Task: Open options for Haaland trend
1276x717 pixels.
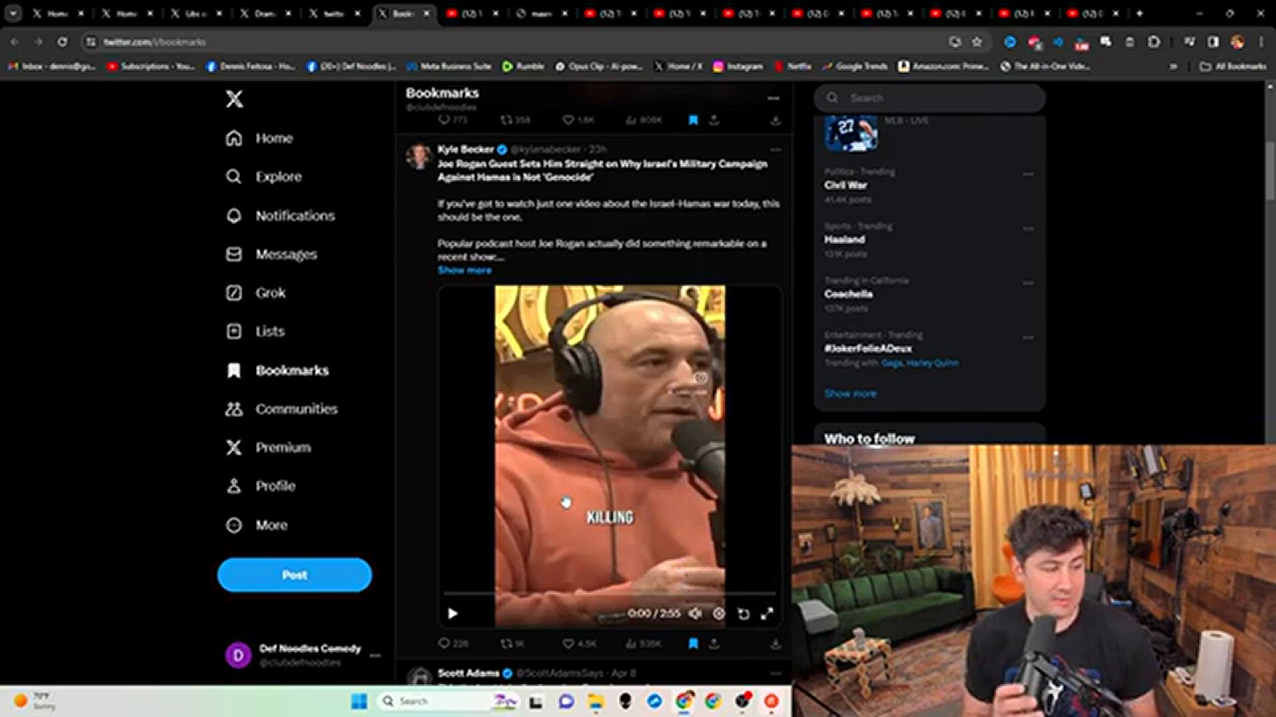Action: point(1028,228)
